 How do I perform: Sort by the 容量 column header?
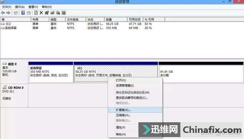click(116, 19)
